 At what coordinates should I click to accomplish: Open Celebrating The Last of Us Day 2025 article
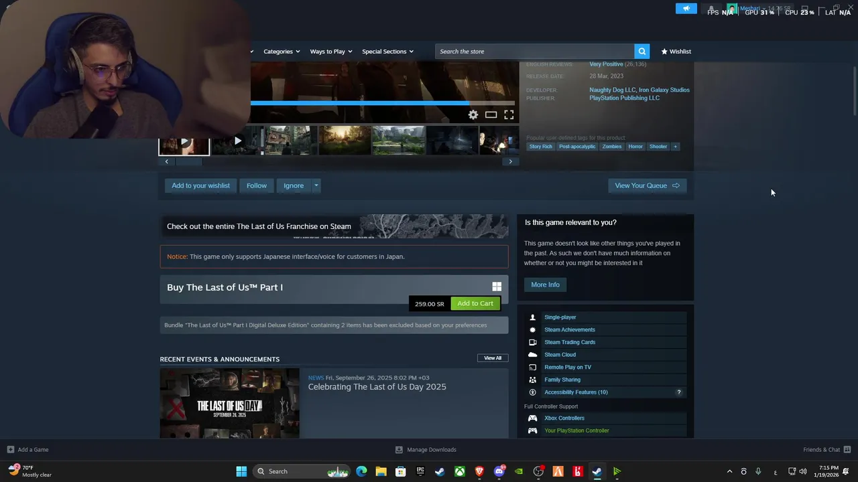pos(377,387)
